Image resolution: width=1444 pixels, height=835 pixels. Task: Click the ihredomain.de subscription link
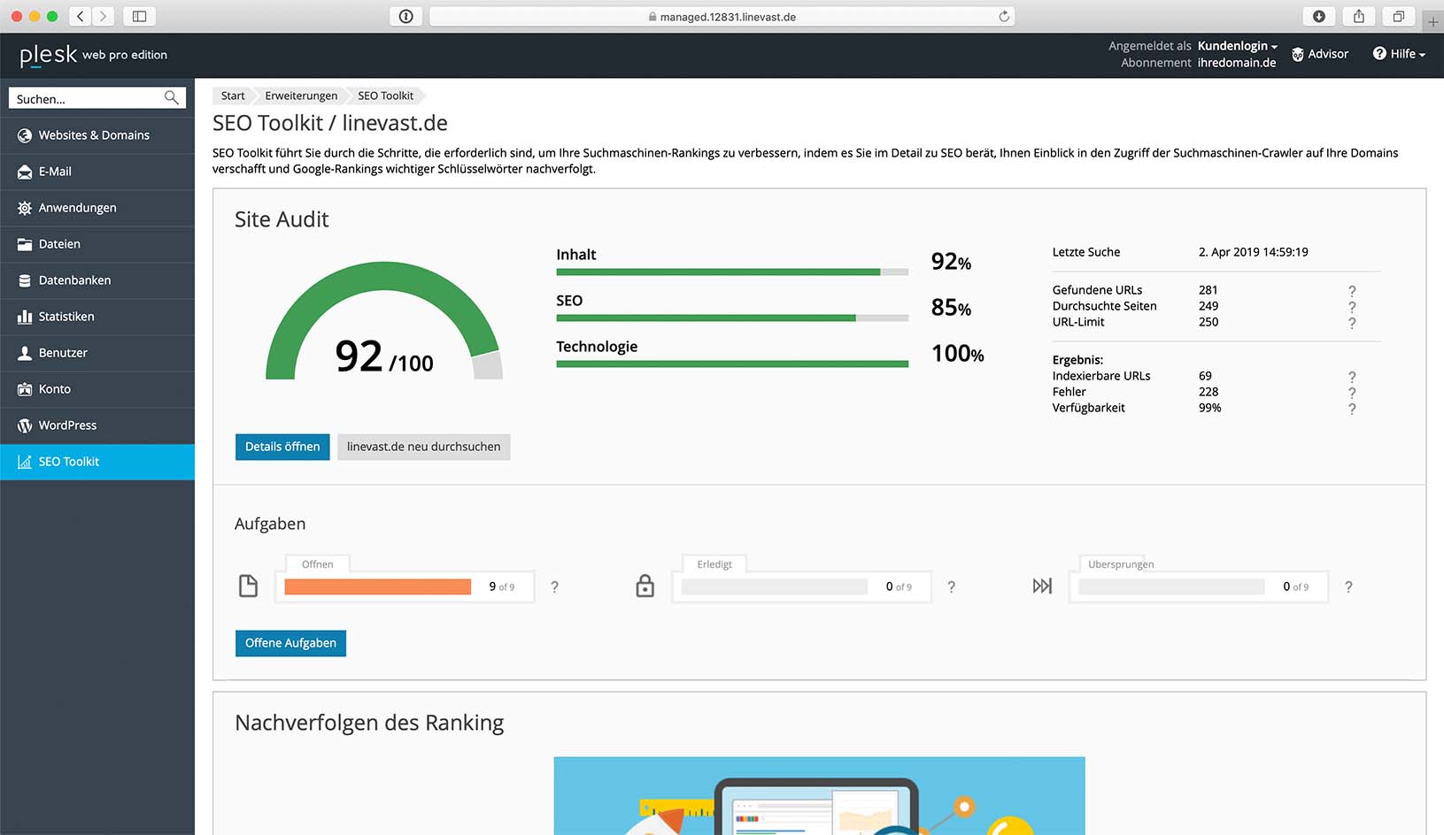pos(1237,63)
